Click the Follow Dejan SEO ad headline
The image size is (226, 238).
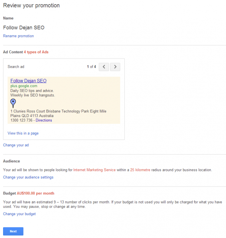28,81
